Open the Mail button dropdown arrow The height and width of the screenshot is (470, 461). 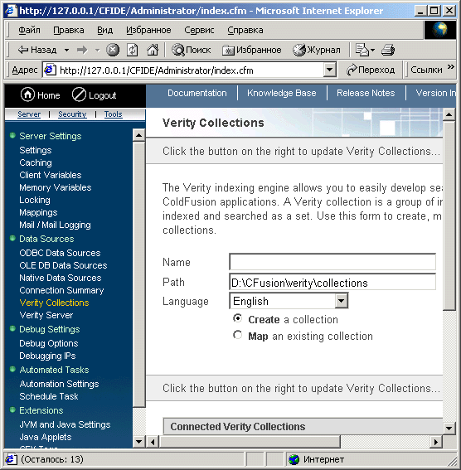click(x=372, y=50)
